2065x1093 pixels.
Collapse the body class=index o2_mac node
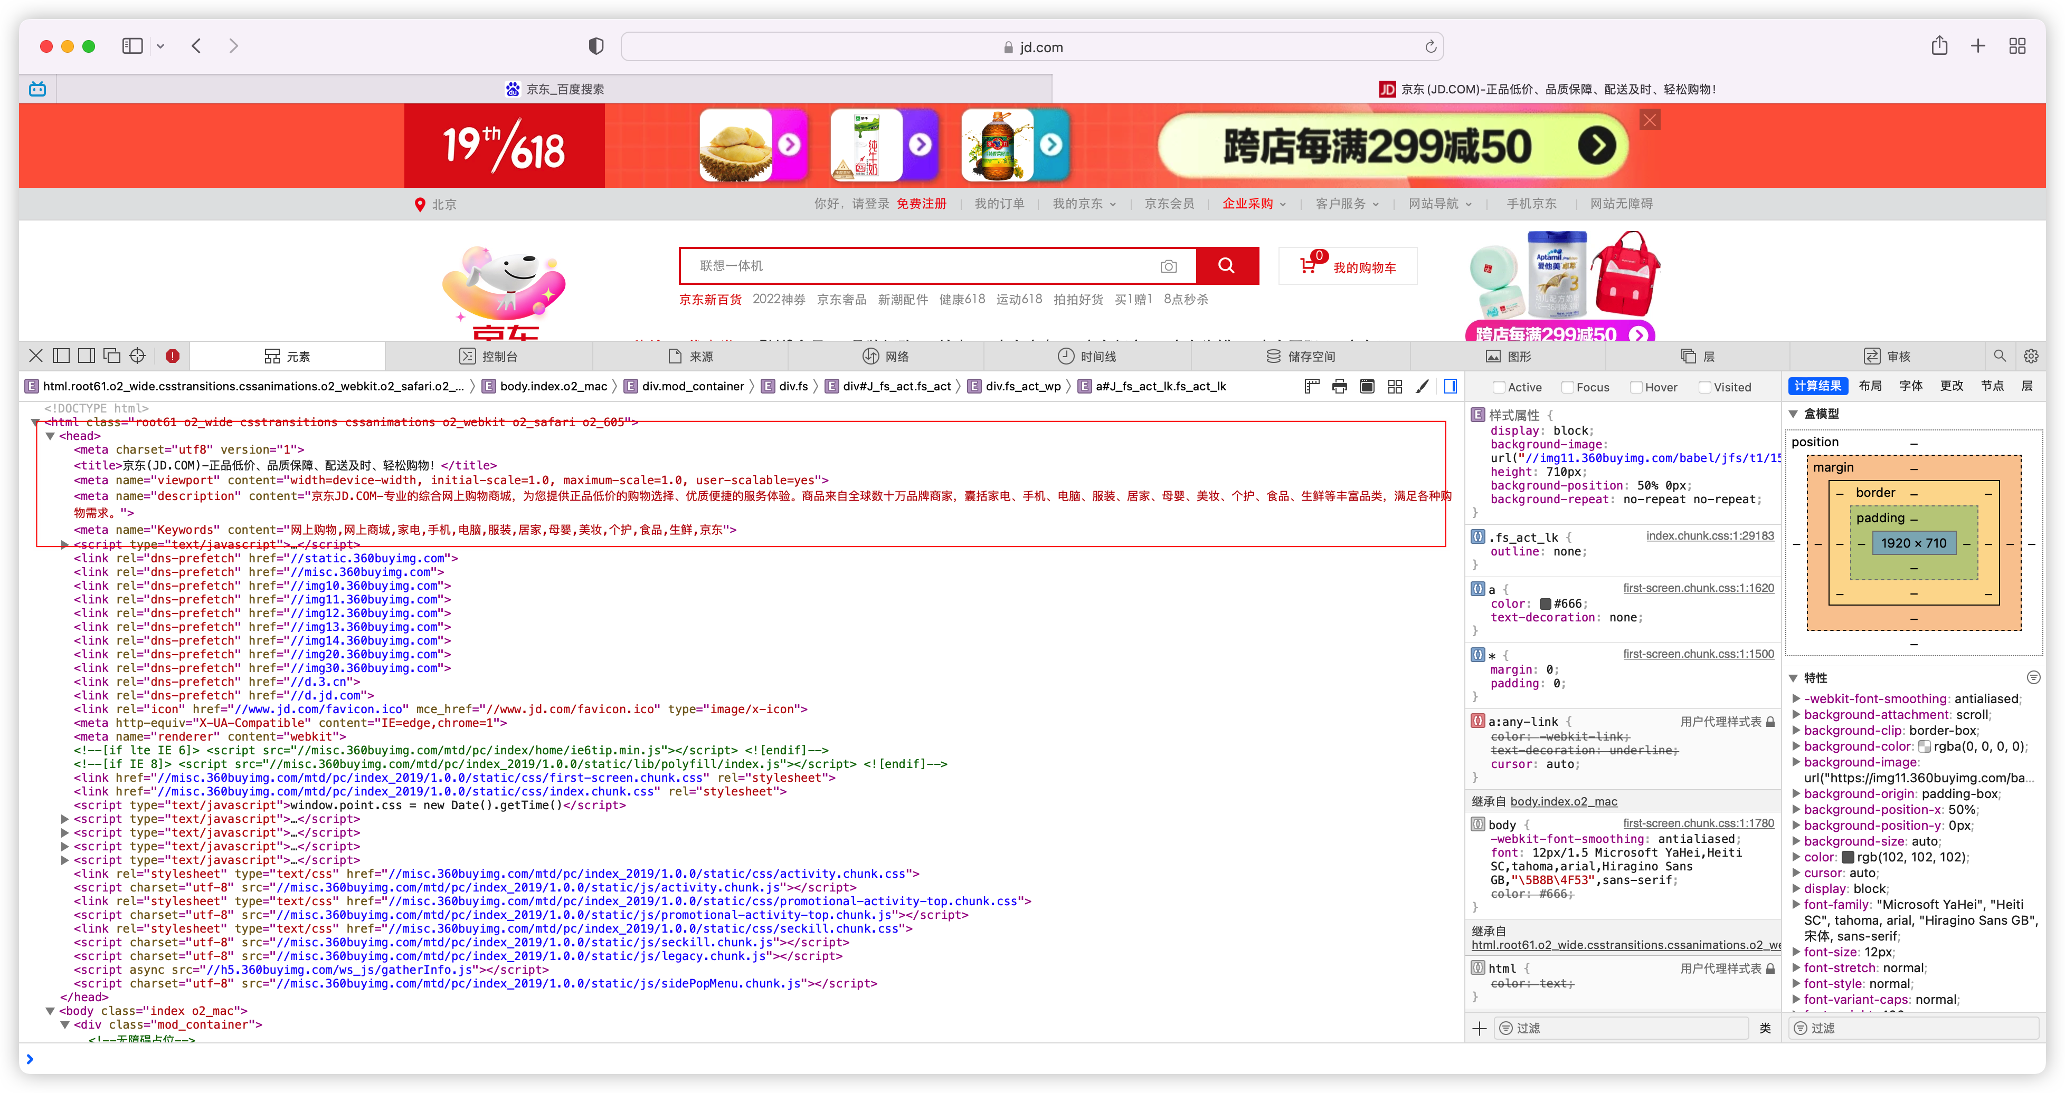(x=50, y=1011)
